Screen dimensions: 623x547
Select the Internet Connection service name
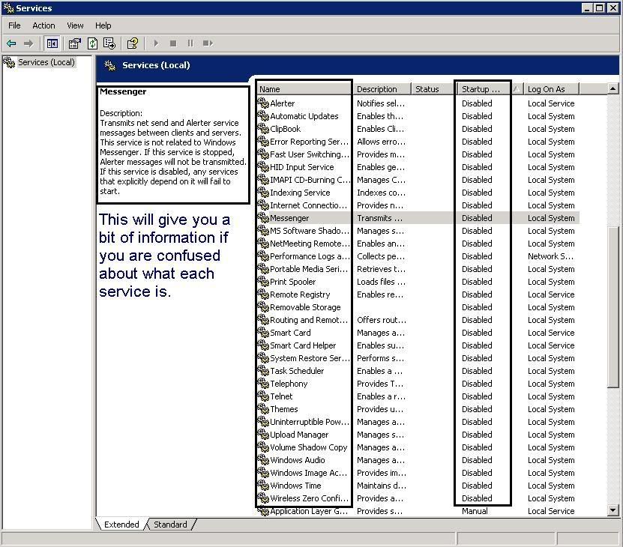click(308, 205)
